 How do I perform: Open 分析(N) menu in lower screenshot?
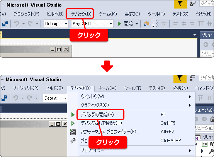(x=180, y=88)
